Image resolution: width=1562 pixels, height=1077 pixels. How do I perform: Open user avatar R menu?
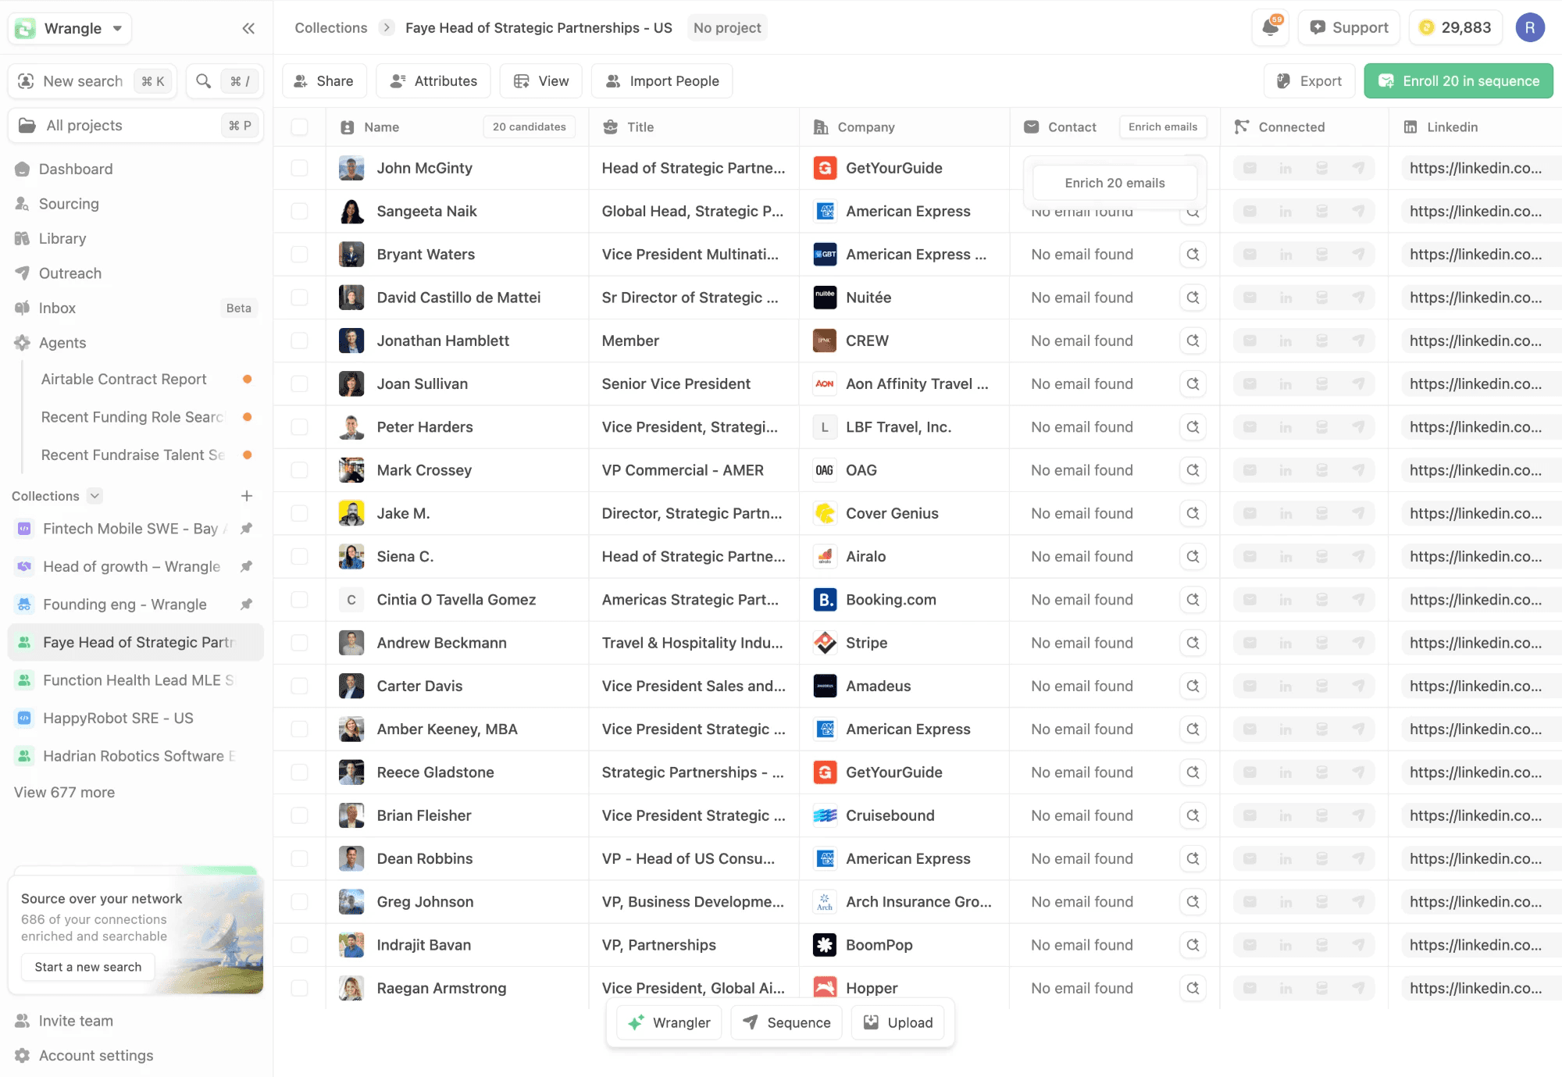tap(1530, 27)
